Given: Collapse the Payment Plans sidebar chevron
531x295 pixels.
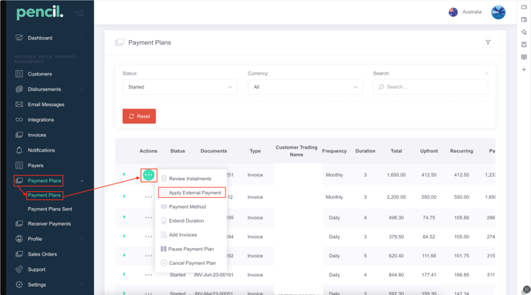Looking at the screenshot, I should 82,181.
